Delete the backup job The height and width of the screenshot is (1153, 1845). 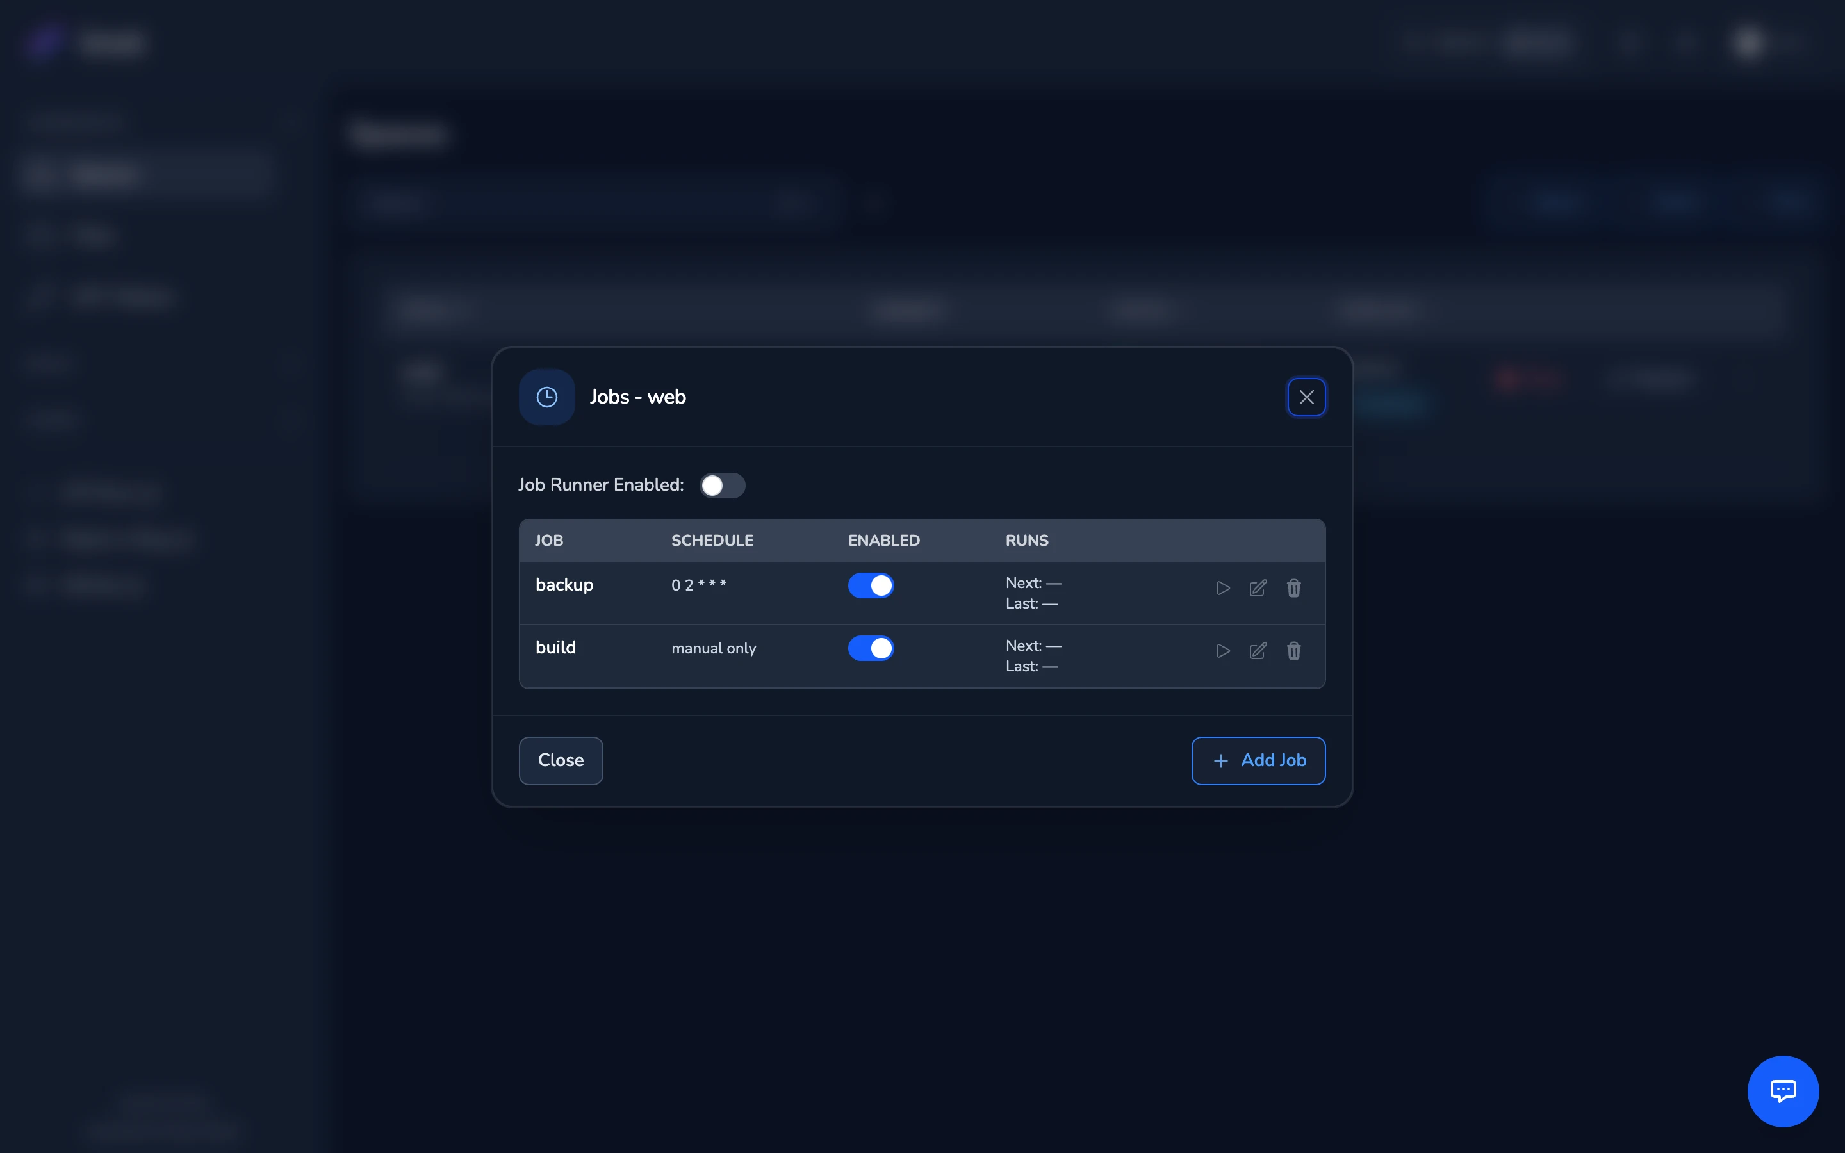pyautogui.click(x=1294, y=588)
